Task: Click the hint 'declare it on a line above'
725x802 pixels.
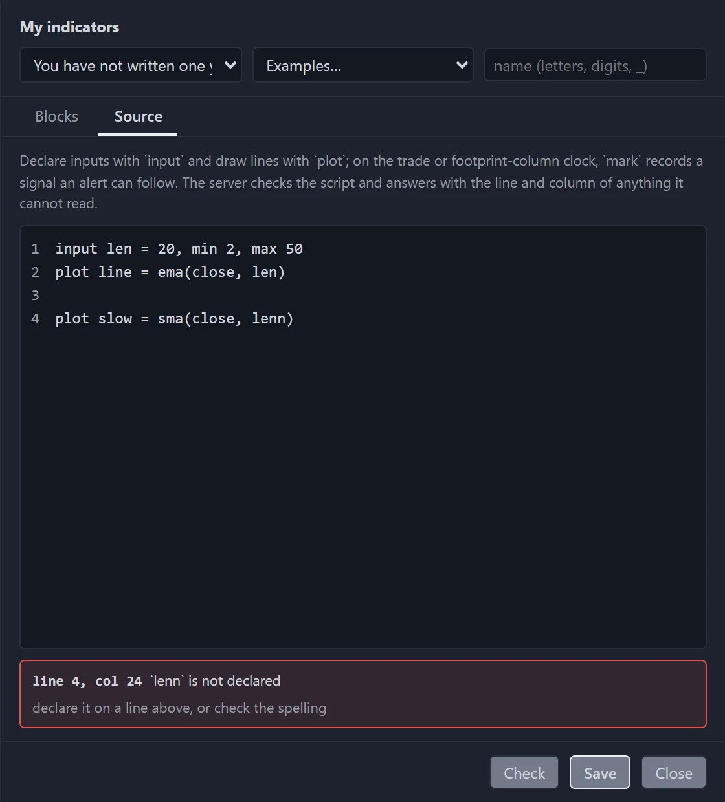Action: (x=179, y=708)
